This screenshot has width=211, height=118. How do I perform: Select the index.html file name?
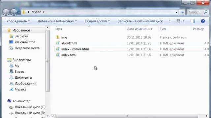[69, 55]
